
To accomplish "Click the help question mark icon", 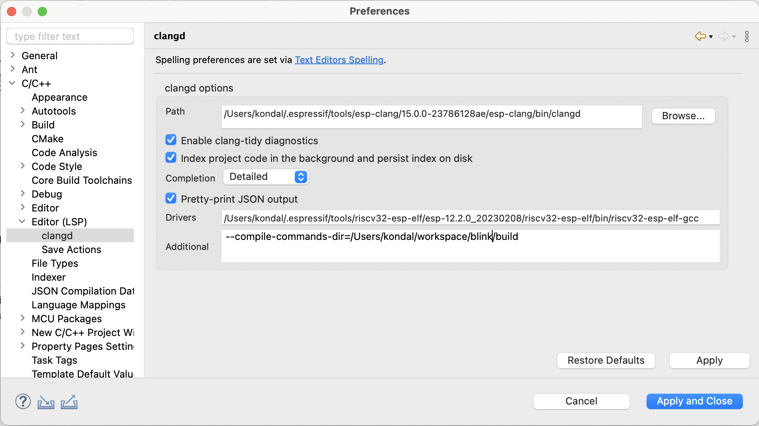I will click(x=22, y=401).
